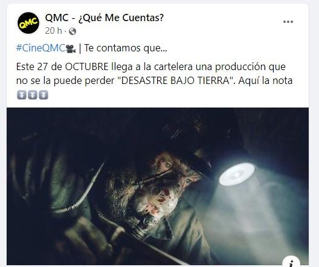Viewport: 319px width, 267px height.
Task: Click the "Aquí la nota" text
Action: [x=265, y=81]
